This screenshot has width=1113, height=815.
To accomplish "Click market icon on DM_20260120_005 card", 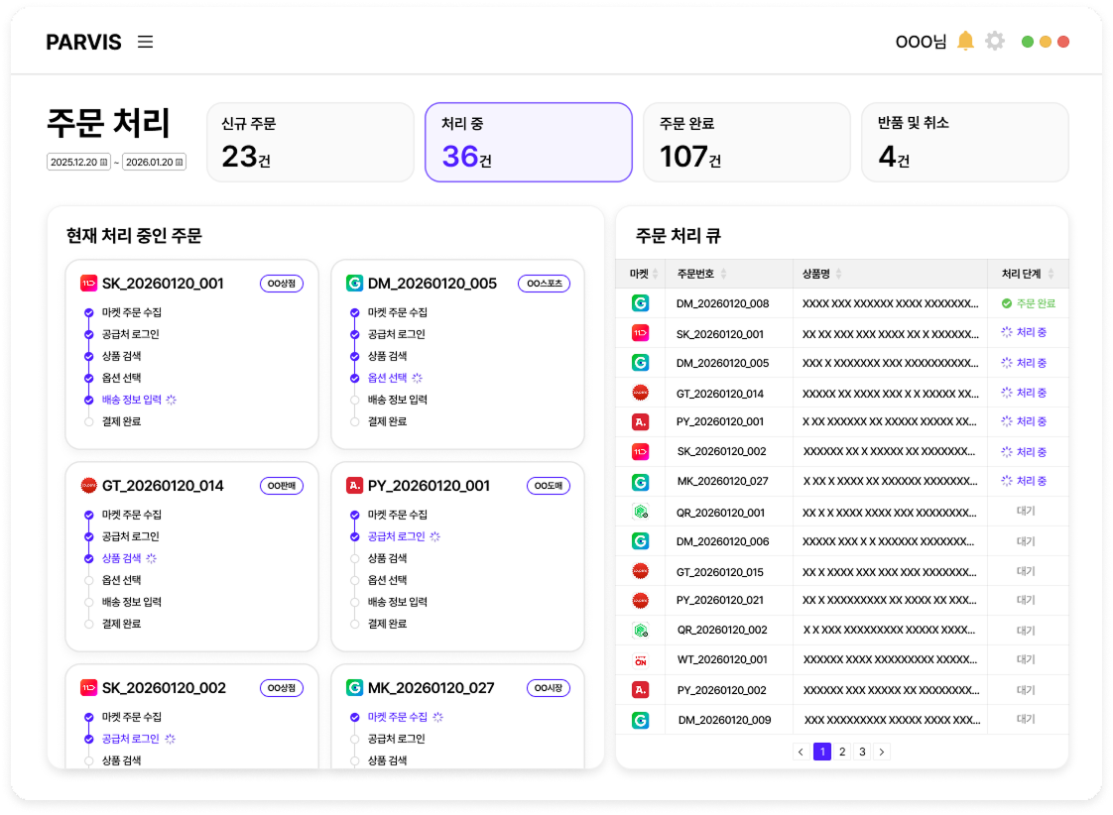I will [x=354, y=283].
